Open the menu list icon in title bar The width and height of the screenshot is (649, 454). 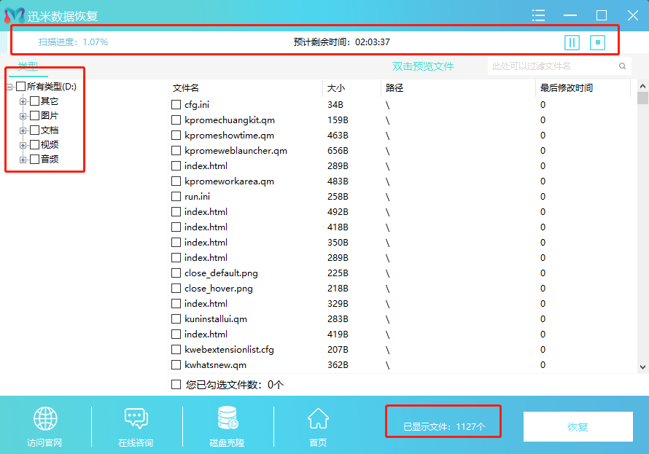coord(539,15)
